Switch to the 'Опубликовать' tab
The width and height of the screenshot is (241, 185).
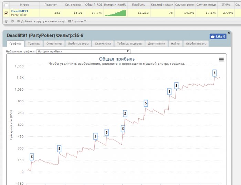click(196, 44)
